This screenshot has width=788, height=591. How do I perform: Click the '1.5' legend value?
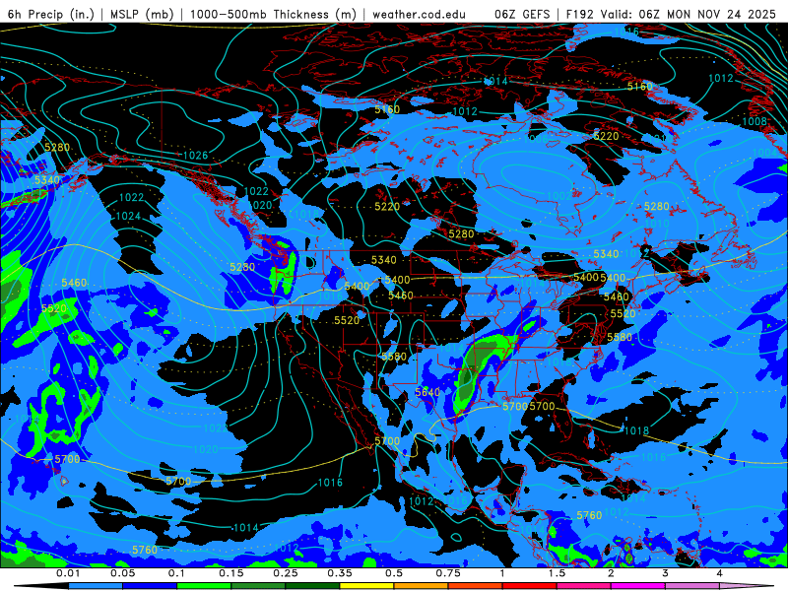pos(557,573)
